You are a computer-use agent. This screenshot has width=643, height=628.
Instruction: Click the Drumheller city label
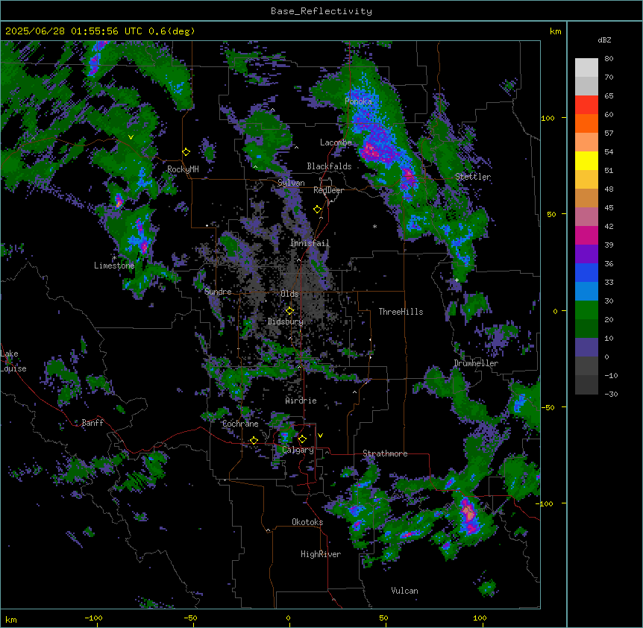click(x=476, y=363)
